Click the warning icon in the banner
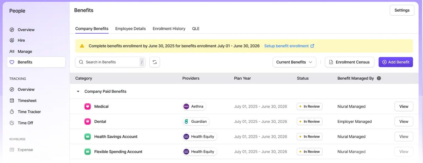The height and width of the screenshot is (163, 423). coord(82,46)
